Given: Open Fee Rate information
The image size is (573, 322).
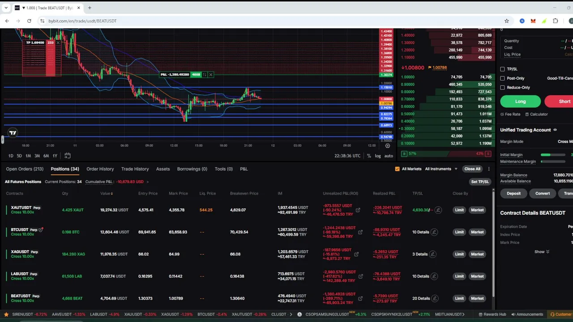Looking at the screenshot, I should 510,114.
